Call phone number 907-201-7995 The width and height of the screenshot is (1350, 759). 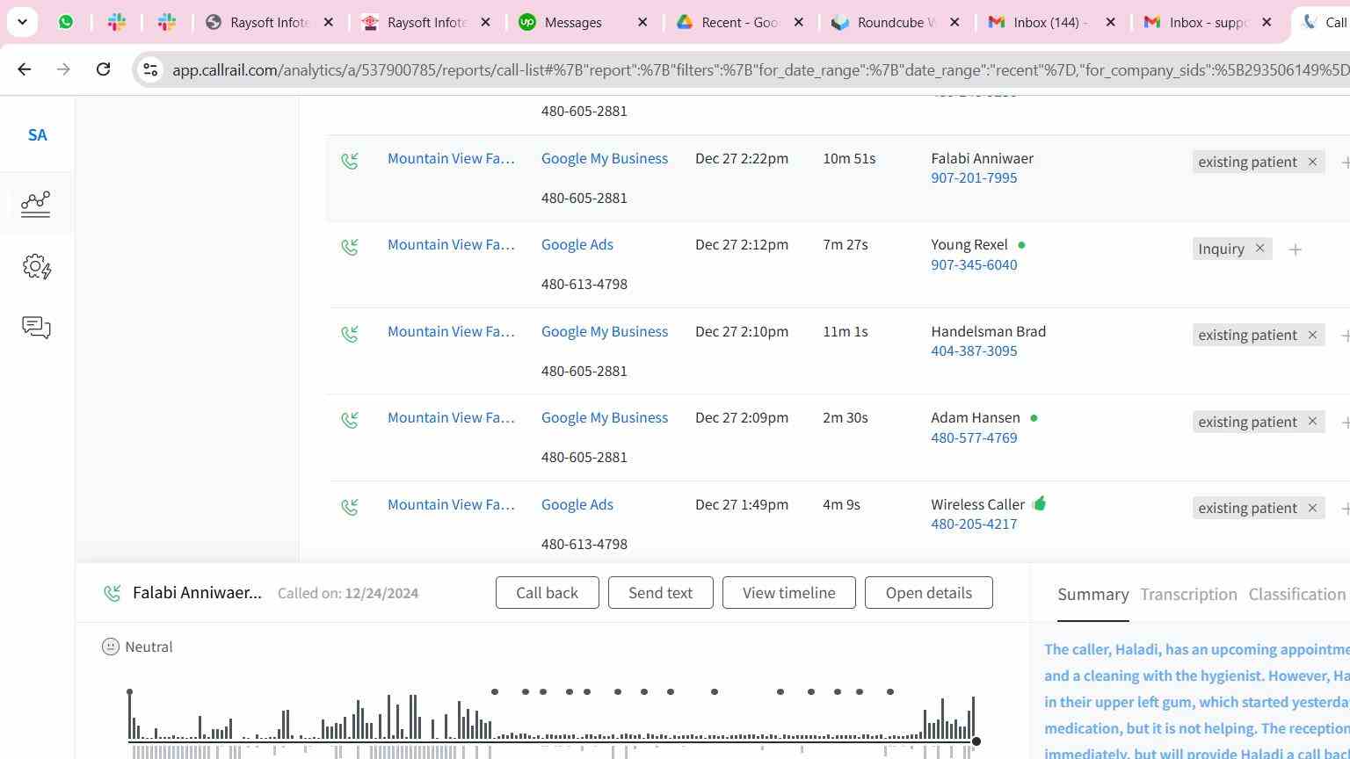click(x=974, y=177)
